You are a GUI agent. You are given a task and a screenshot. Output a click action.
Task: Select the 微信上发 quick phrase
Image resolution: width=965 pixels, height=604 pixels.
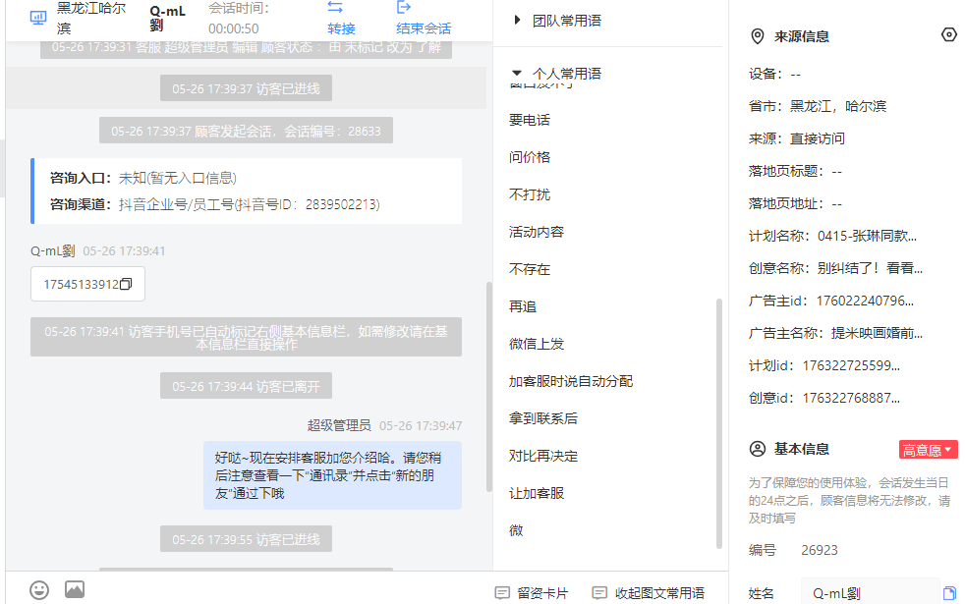[x=537, y=344]
